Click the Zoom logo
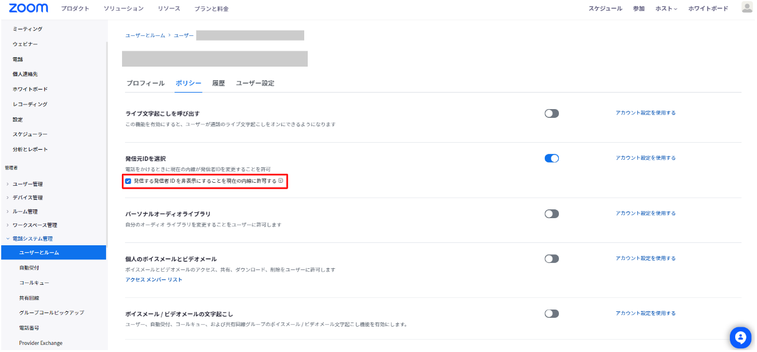The image size is (757, 352). [28, 8]
